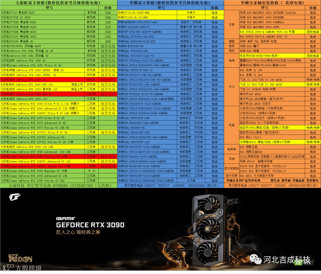
Task: Select the cell 华硕 ROG MAXIMUS Z690 FORMULA
Action: [272, 22]
